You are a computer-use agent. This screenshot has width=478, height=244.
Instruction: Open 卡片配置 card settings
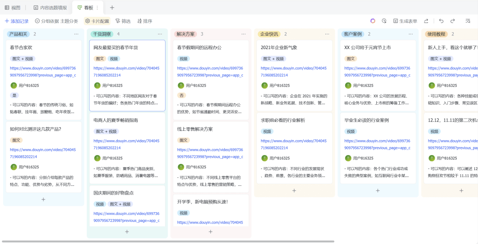click(x=97, y=21)
